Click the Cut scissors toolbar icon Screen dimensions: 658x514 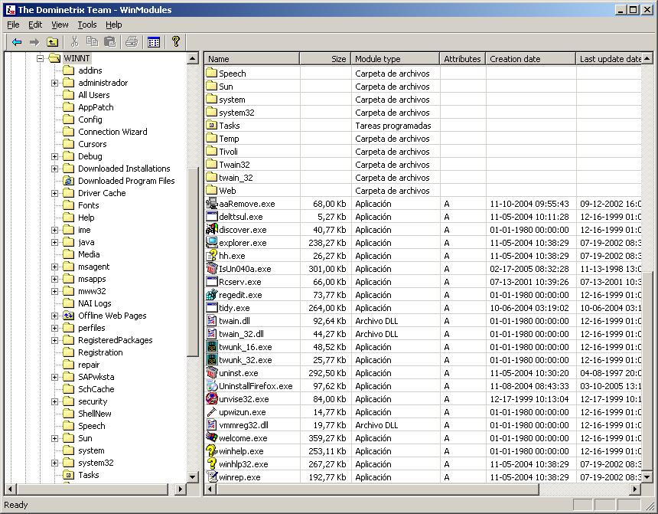click(75, 41)
